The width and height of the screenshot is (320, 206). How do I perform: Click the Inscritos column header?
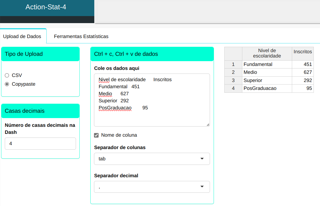click(x=303, y=52)
